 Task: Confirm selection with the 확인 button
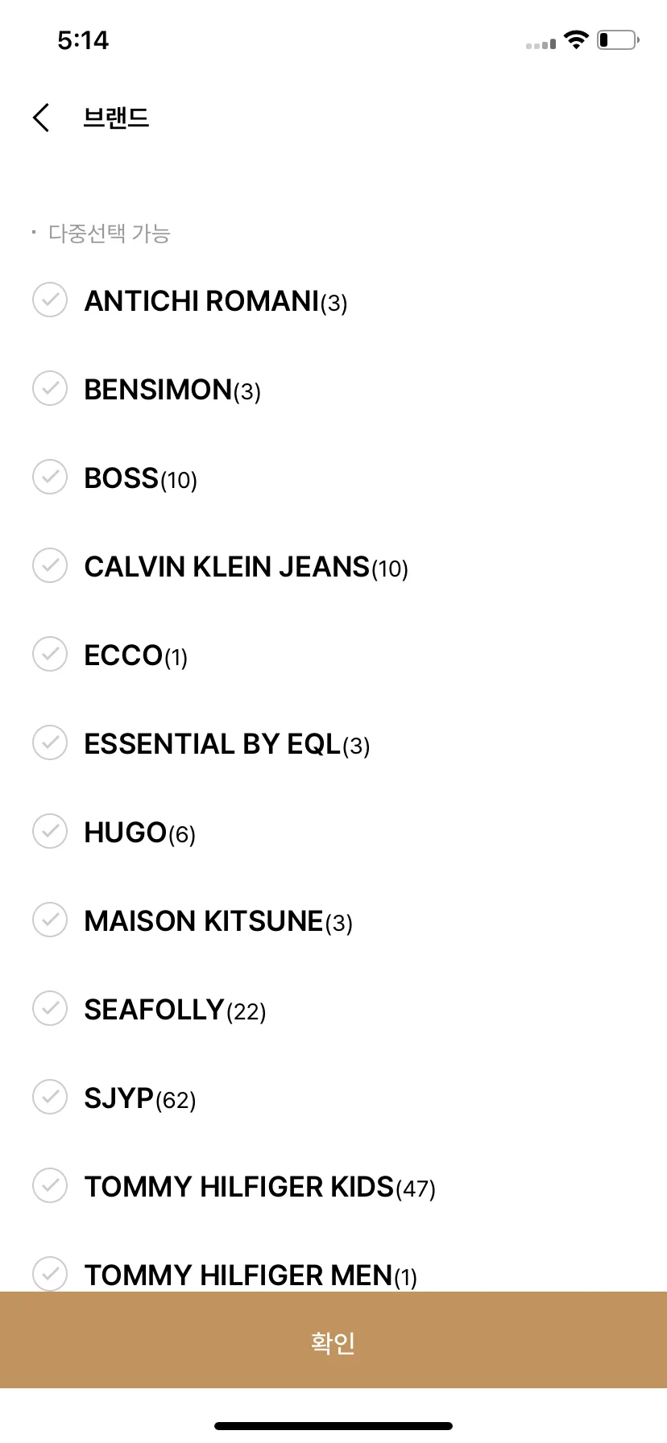click(333, 1340)
